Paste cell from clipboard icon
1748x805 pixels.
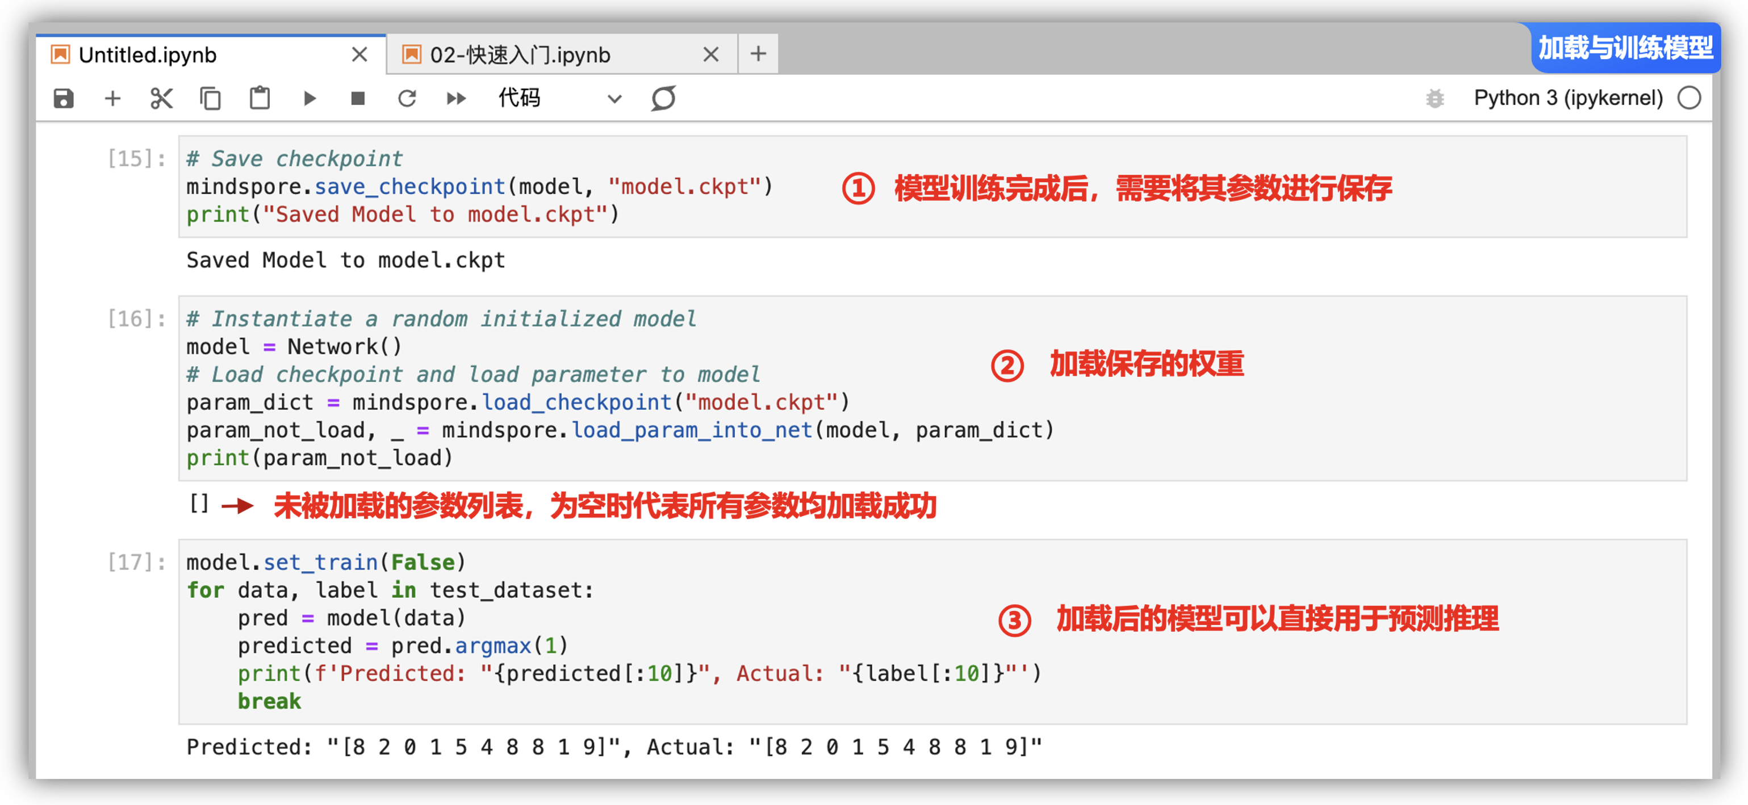[x=260, y=98]
